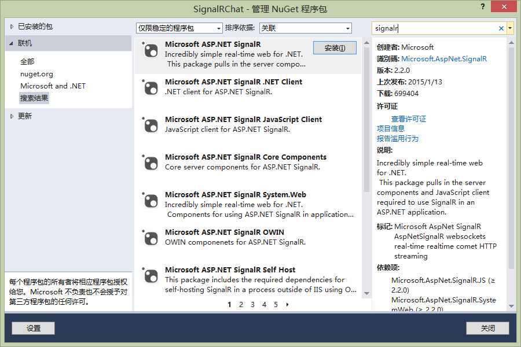Click the SignalR Self Host package icon

pos(151,276)
